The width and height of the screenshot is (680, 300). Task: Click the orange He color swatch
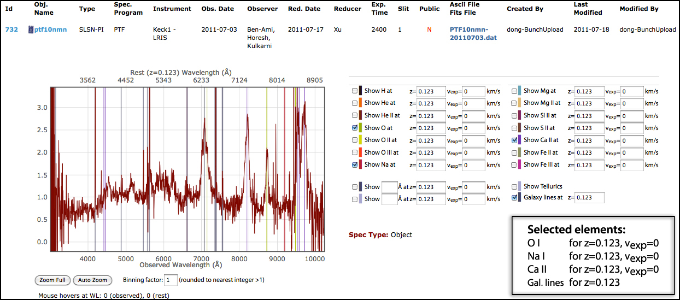click(x=361, y=103)
